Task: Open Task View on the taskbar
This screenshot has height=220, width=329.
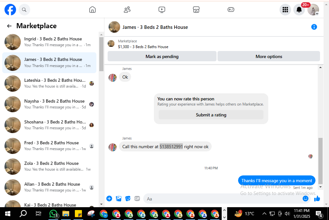Action: click(39, 214)
